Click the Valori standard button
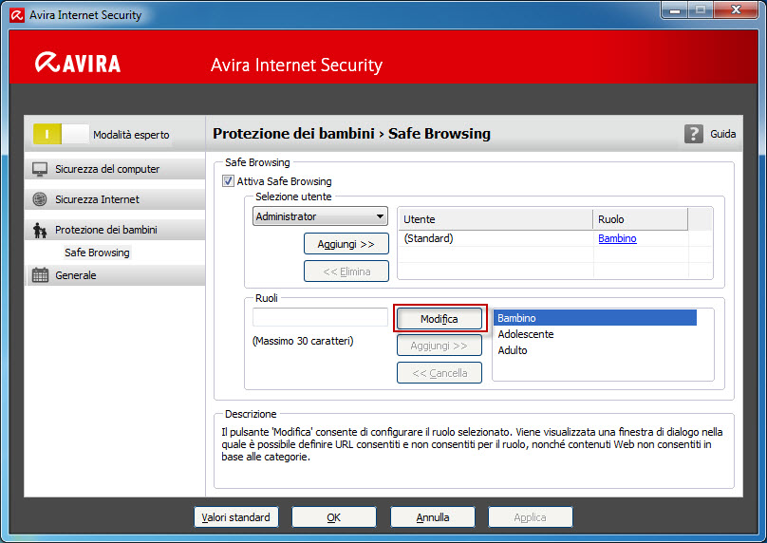 tap(236, 517)
